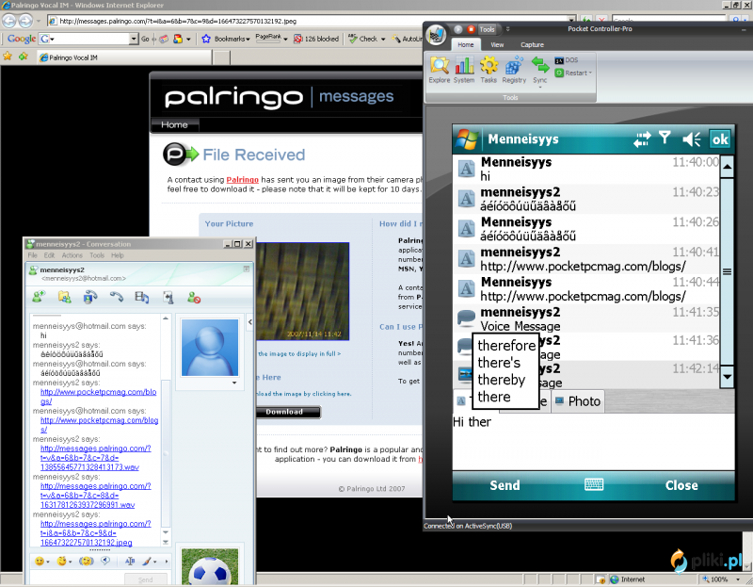
Task: Open the PageRank dropdown
Action: (271, 38)
